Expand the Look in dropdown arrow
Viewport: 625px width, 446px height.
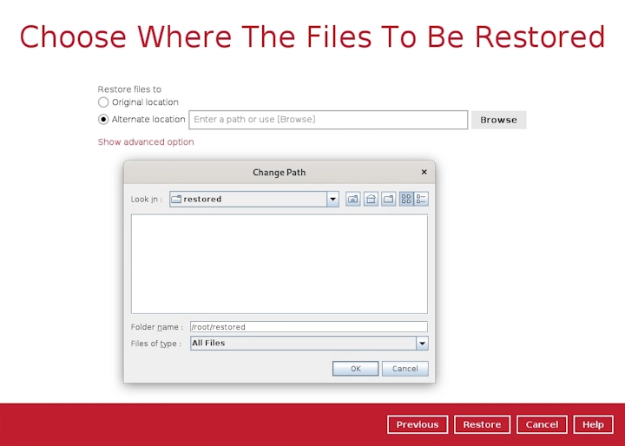click(332, 199)
